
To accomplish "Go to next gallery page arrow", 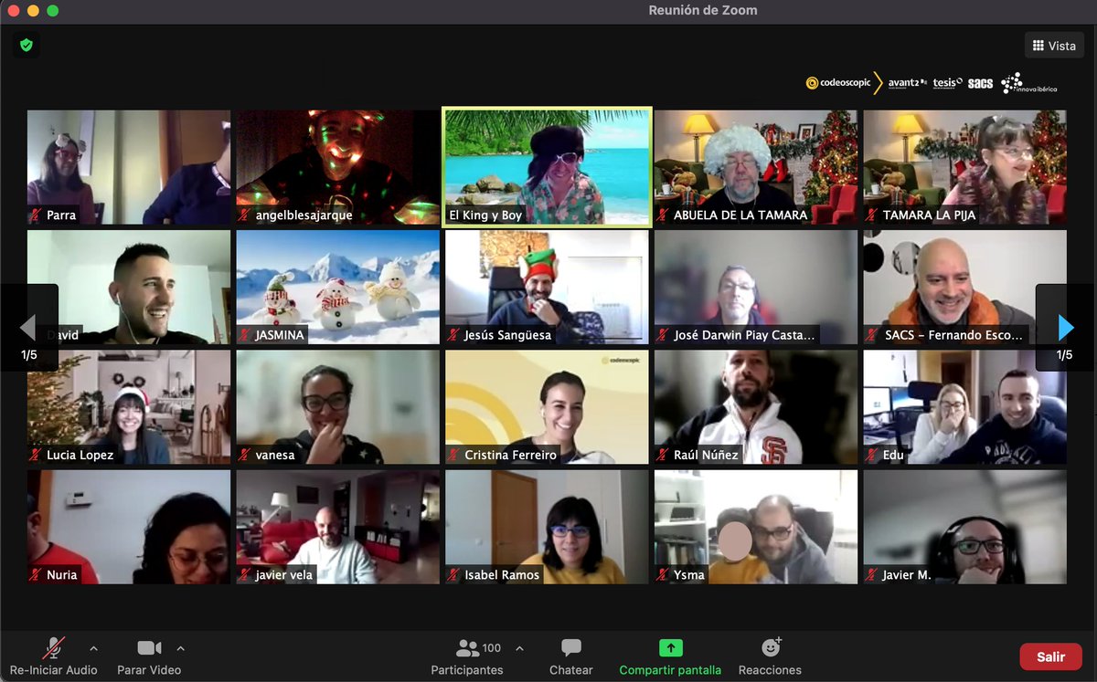I will [x=1065, y=328].
